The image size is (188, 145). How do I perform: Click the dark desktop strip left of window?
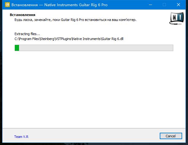coord(1,72)
